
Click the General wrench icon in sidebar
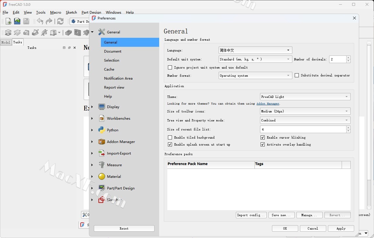point(101,32)
